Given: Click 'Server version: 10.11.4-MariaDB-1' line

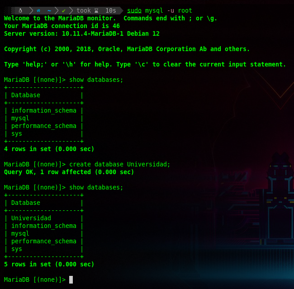Looking at the screenshot, I should click(x=81, y=33).
